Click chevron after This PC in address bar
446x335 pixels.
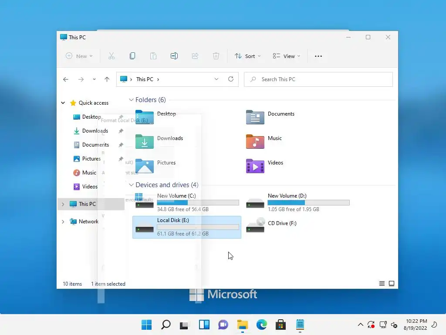(x=158, y=79)
